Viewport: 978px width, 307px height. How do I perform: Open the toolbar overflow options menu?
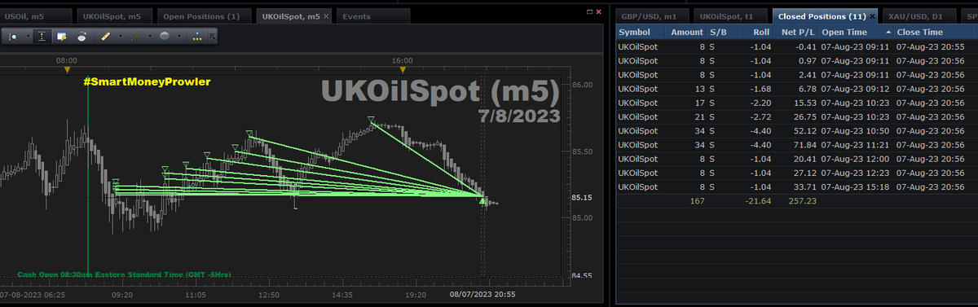click(x=213, y=37)
